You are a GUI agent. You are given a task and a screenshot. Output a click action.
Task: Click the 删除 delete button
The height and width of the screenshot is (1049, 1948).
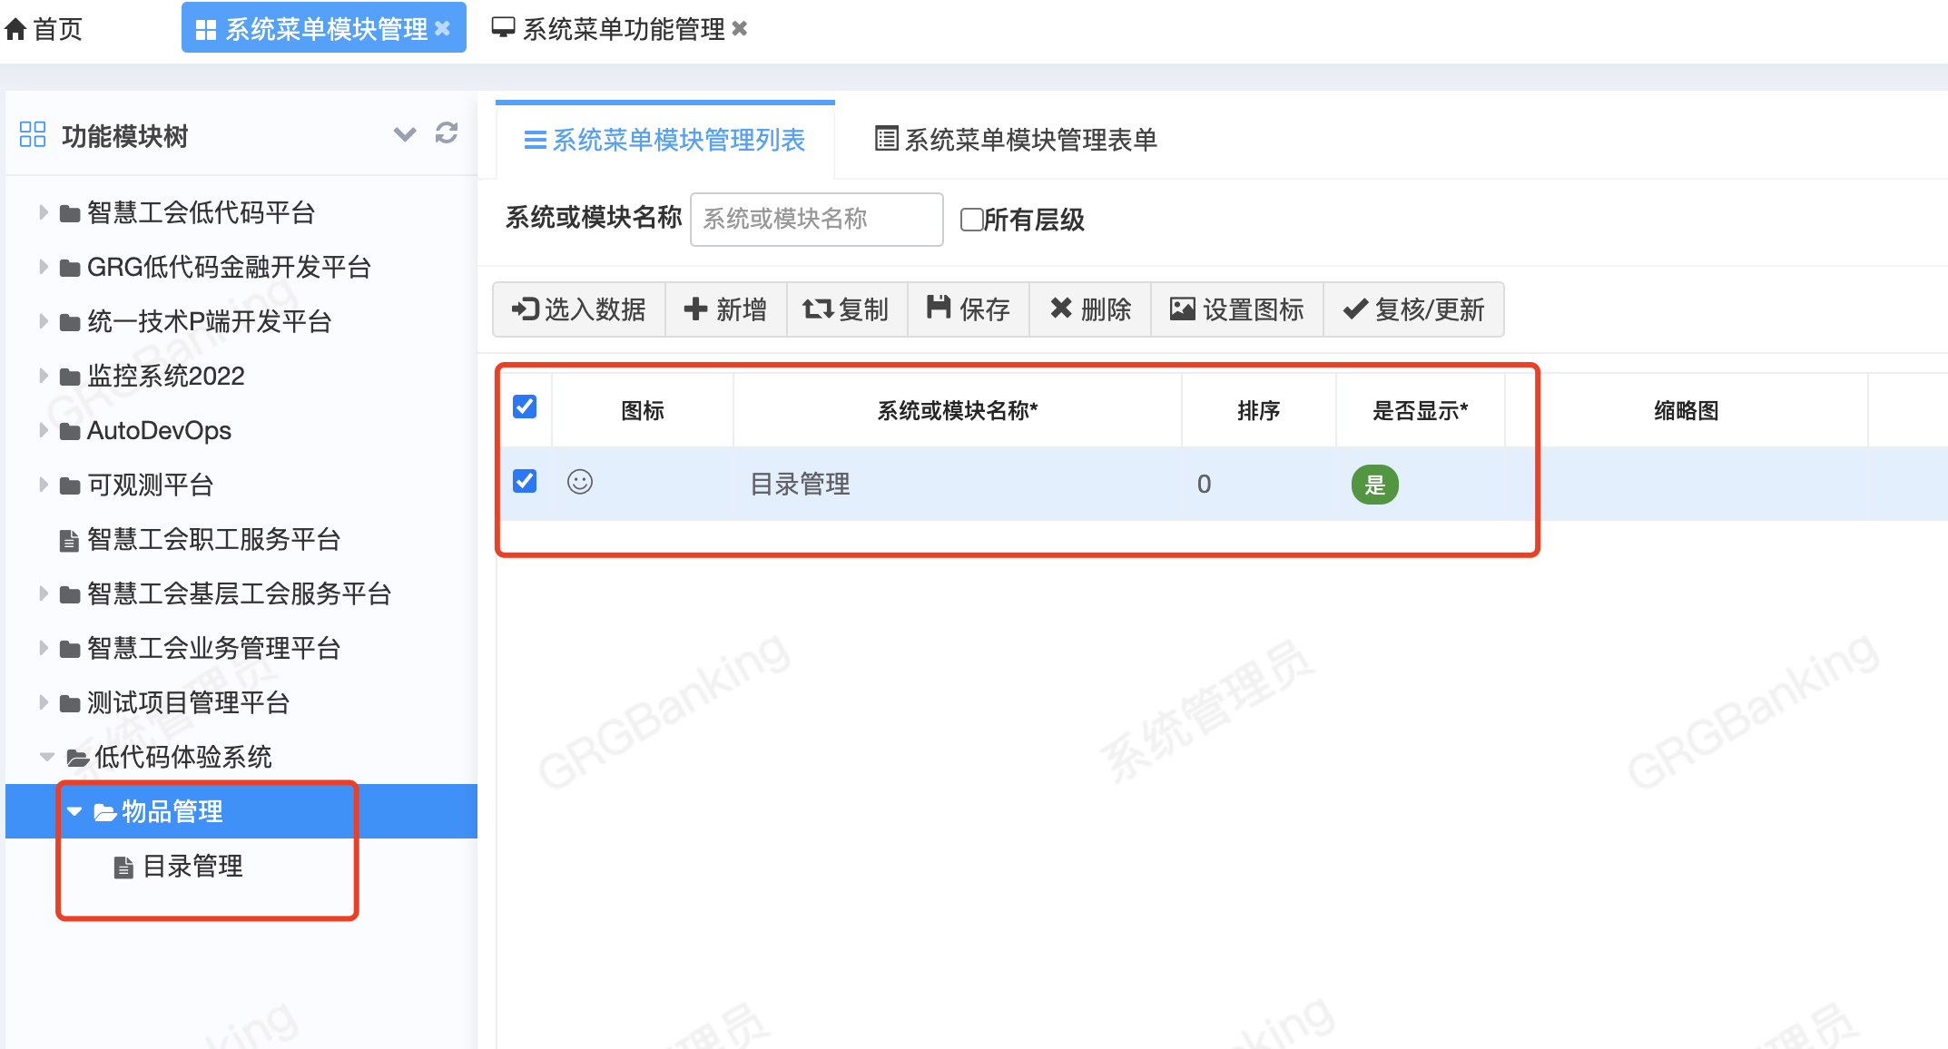[1090, 309]
